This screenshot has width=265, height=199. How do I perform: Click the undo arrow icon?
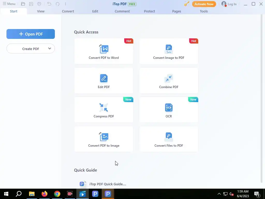49,4
